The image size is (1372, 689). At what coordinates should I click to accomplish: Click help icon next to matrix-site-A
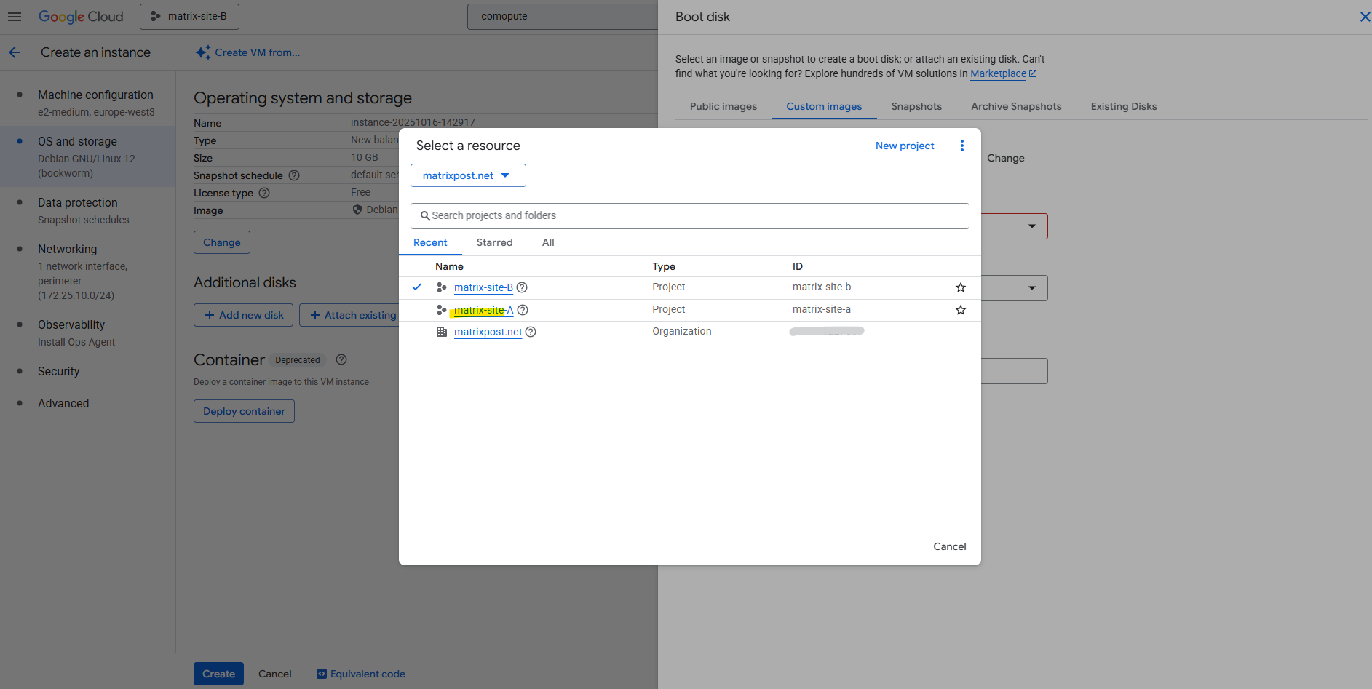tap(523, 310)
